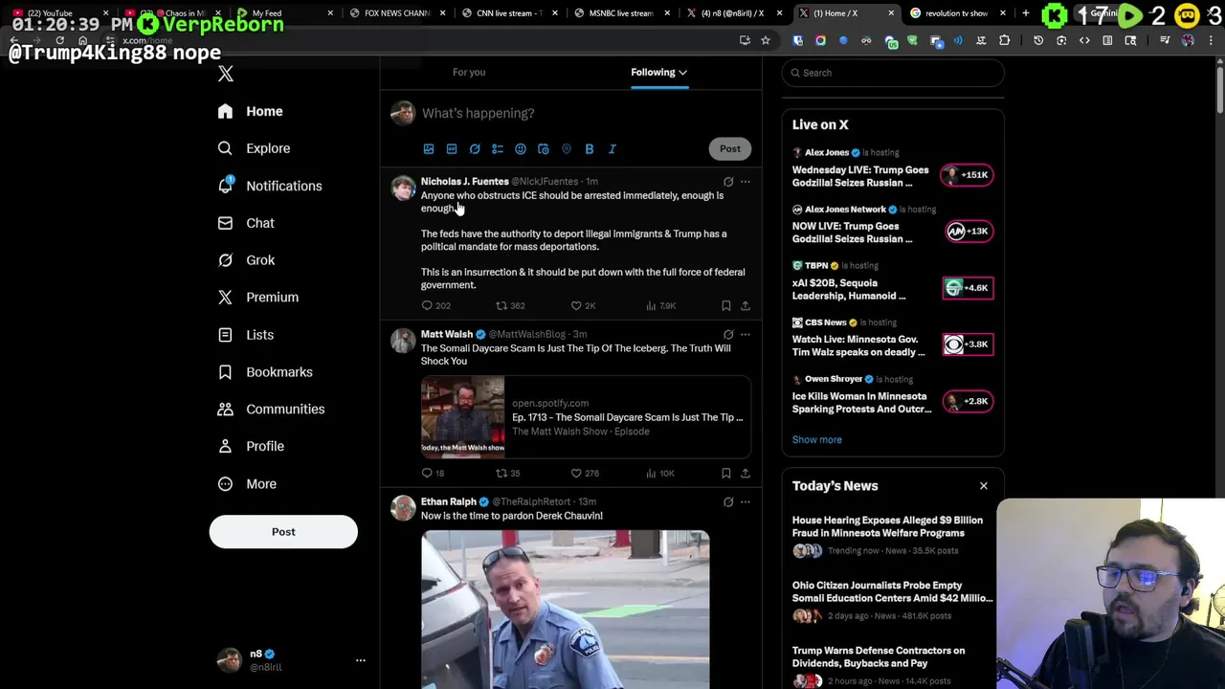The image size is (1225, 689).
Task: Click the Grok icon on the Fuentes post
Action: click(x=728, y=182)
